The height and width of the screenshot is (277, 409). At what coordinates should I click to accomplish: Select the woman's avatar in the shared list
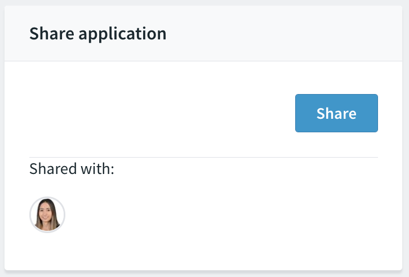tap(47, 215)
